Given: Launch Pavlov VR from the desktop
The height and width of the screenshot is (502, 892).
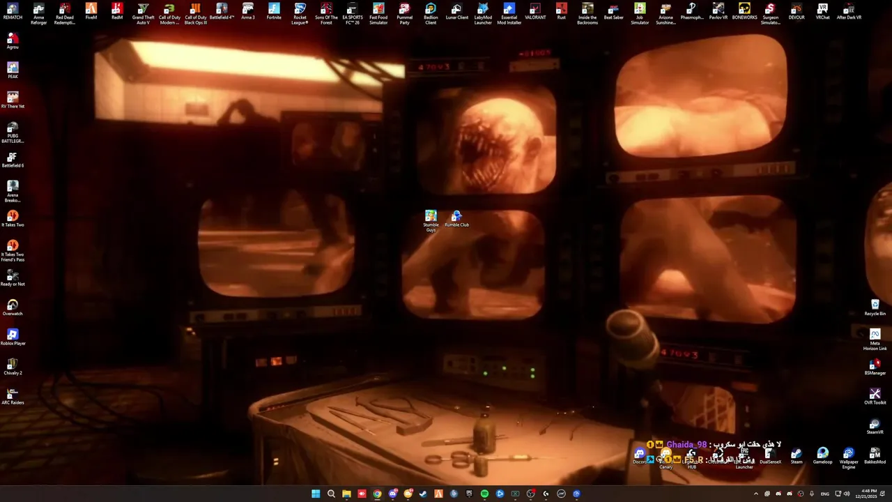Looking at the screenshot, I should point(718,12).
